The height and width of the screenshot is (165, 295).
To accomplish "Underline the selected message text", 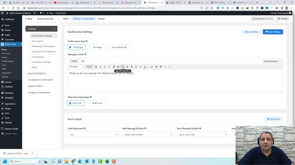I will (x=136, y=67).
